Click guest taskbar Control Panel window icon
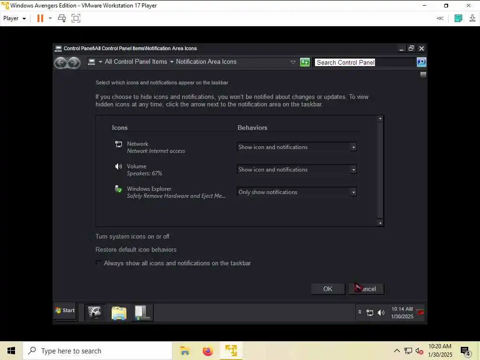 (x=142, y=313)
